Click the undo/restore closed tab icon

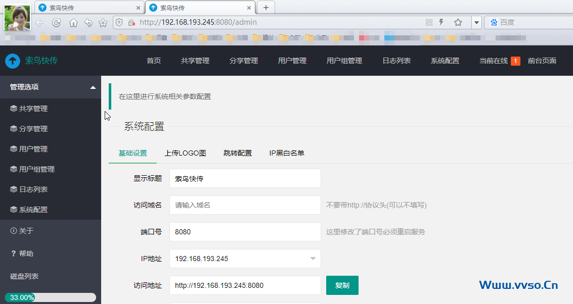(88, 23)
